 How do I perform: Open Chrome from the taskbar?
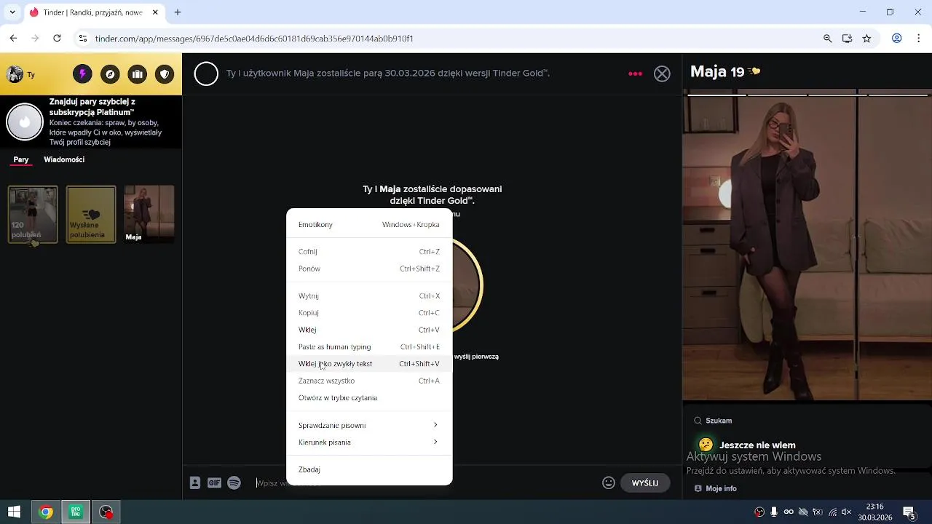click(46, 512)
